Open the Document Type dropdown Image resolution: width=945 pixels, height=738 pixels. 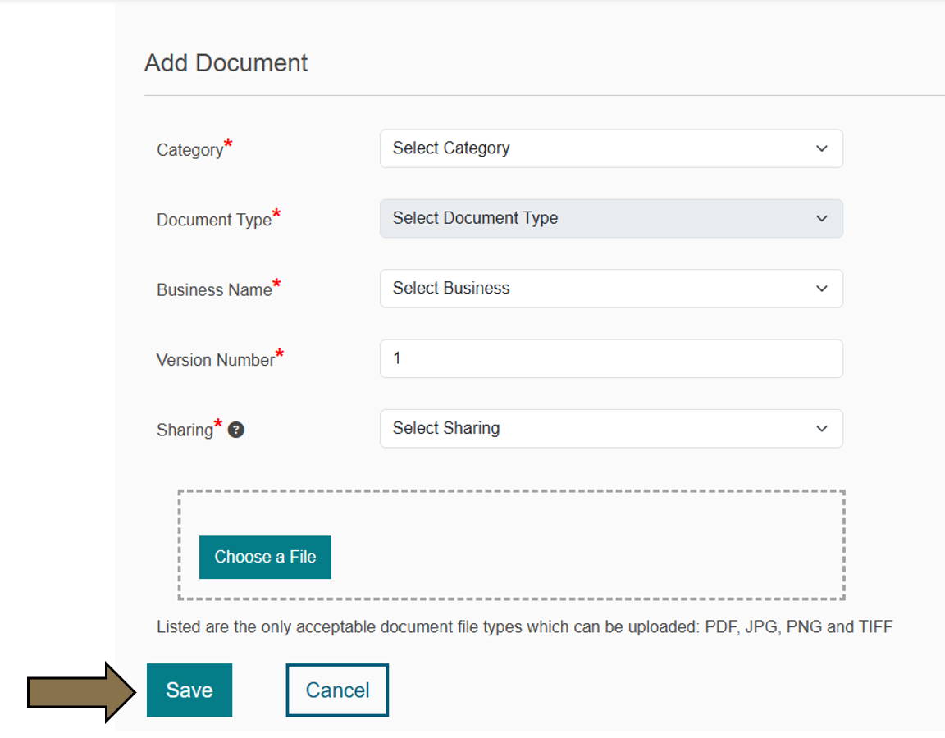tap(611, 218)
